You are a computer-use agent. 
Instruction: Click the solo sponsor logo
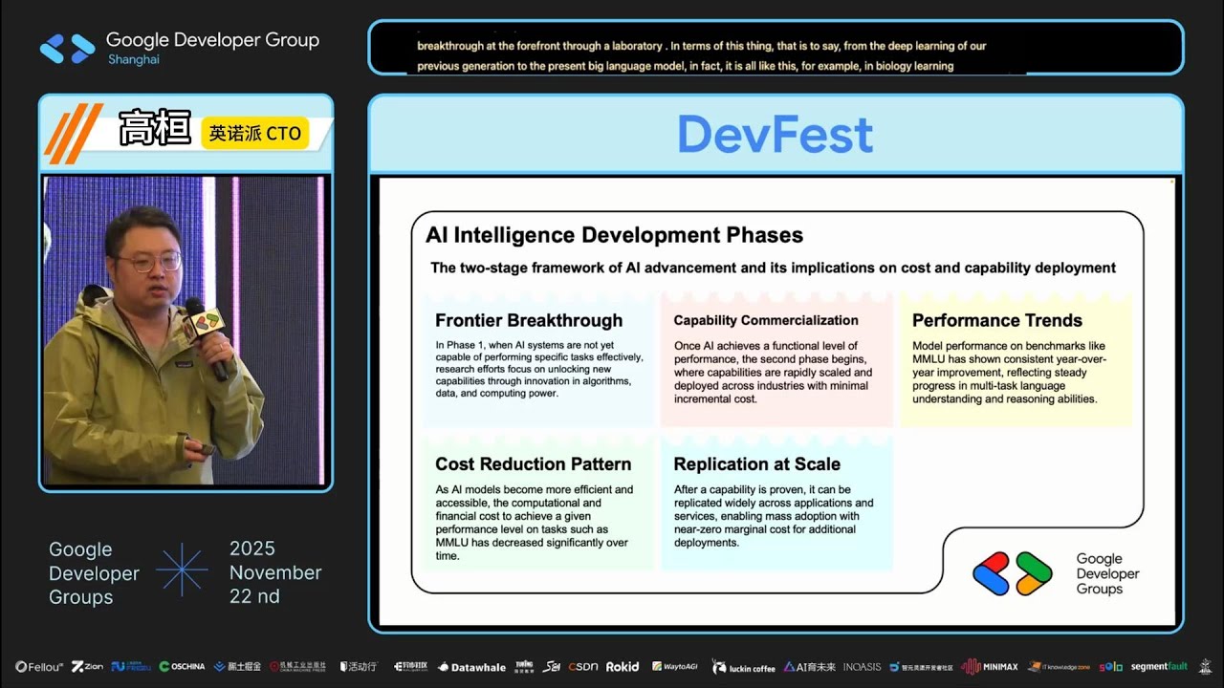pos(1111,667)
